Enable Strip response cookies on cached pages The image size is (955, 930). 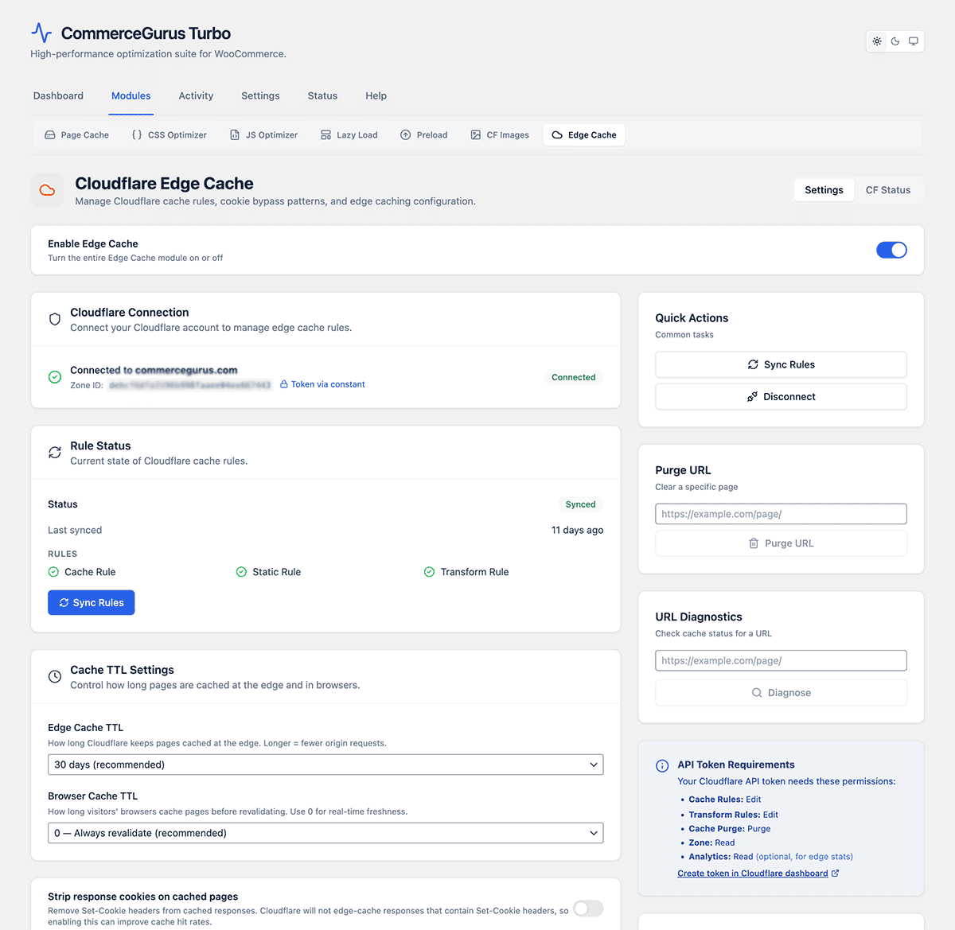pos(588,909)
